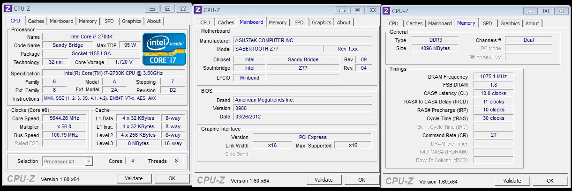The width and height of the screenshot is (572, 191).
Task: Click Threads count value 8
Action: click(176, 161)
